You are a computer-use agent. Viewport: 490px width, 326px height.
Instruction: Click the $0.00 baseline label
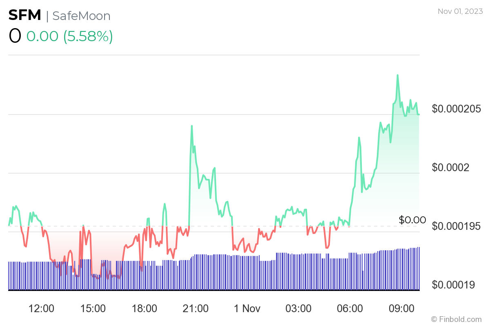tap(412, 220)
